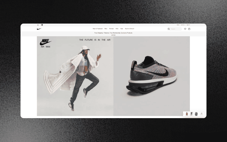
Task: Select the orange jacket thumbnail
Action: [187, 114]
